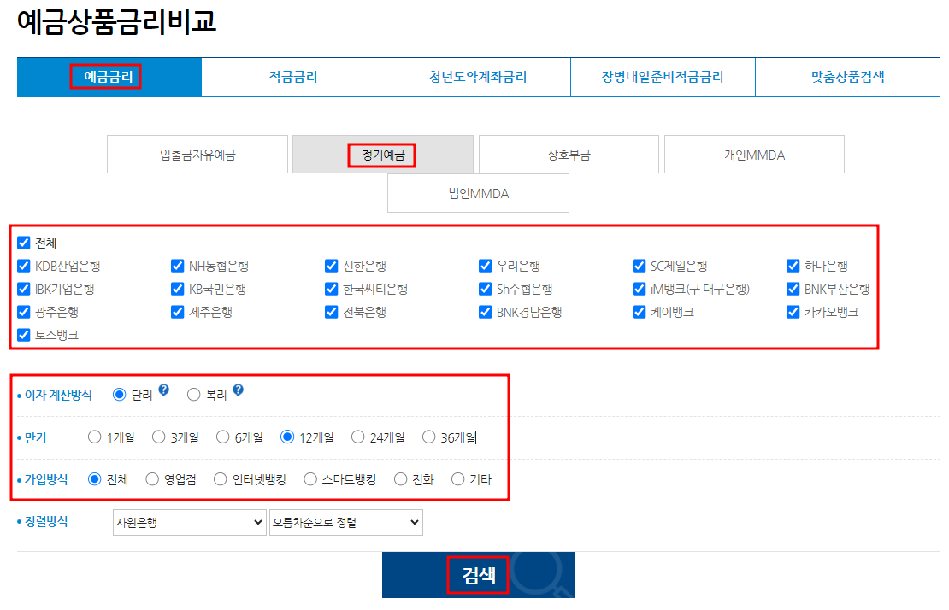Switch to the 적금금리 tab
This screenshot has height=610, width=949.
(293, 77)
